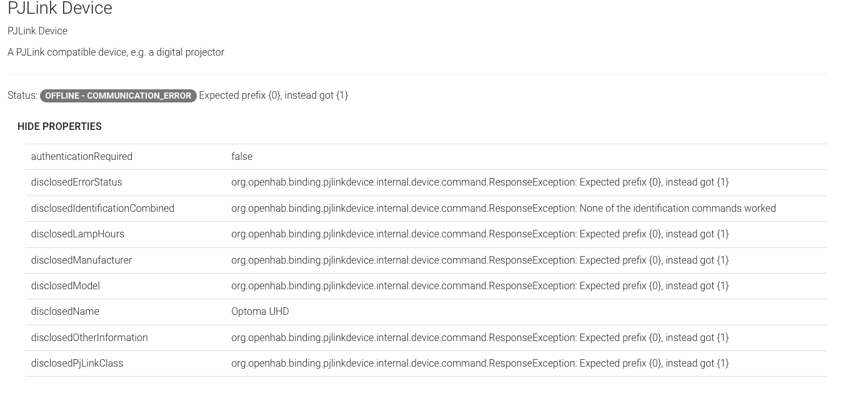
Task: Select the disclosedIdentificationCombined property name
Action: [102, 208]
